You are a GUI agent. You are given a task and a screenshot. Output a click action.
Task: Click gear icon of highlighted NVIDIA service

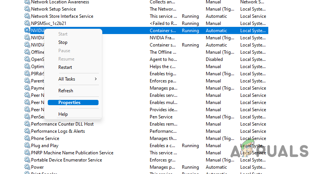click(27, 31)
